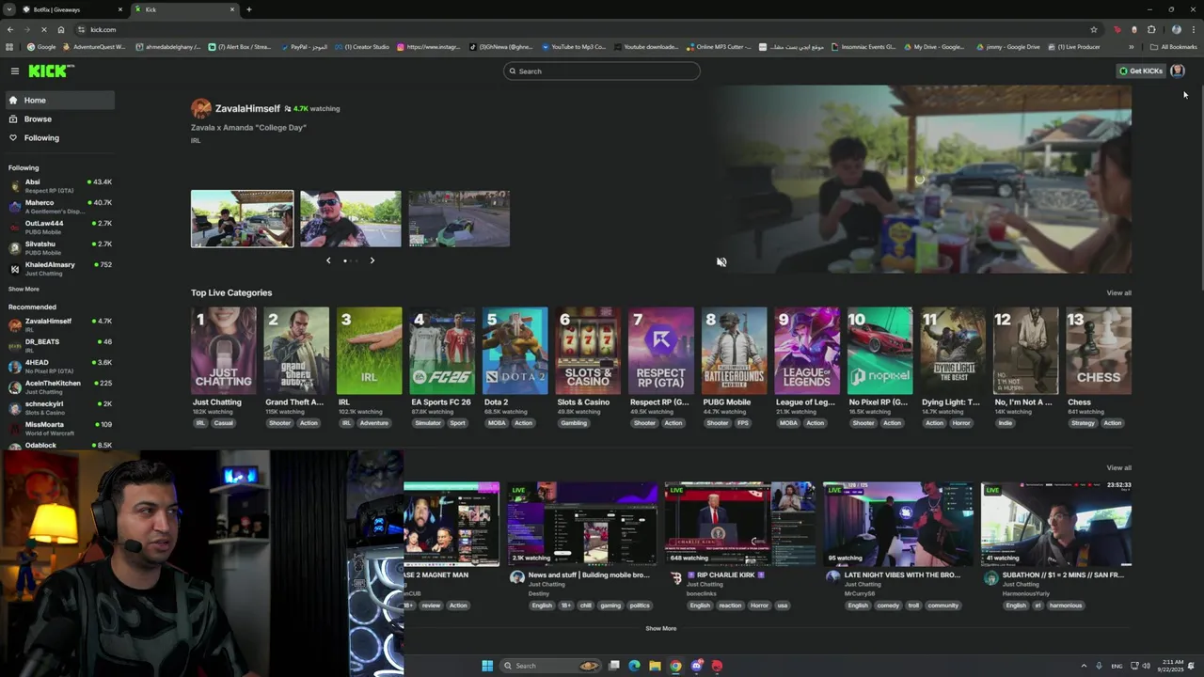This screenshot has width=1204, height=677.
Task: Unmute the featured stream player
Action: (721, 262)
